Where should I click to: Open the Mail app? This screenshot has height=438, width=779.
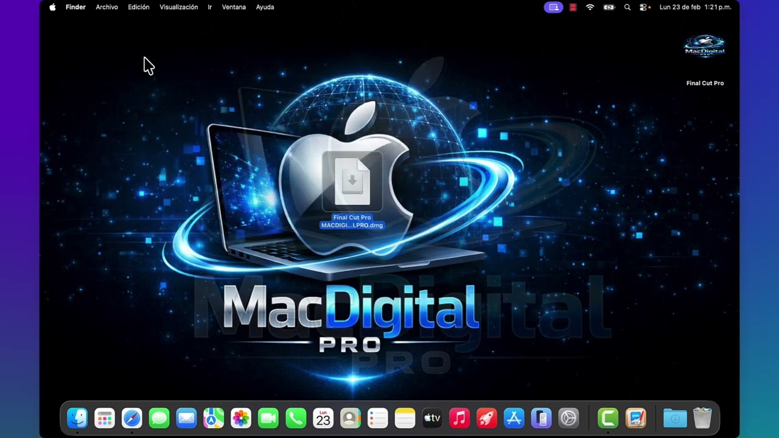point(186,418)
